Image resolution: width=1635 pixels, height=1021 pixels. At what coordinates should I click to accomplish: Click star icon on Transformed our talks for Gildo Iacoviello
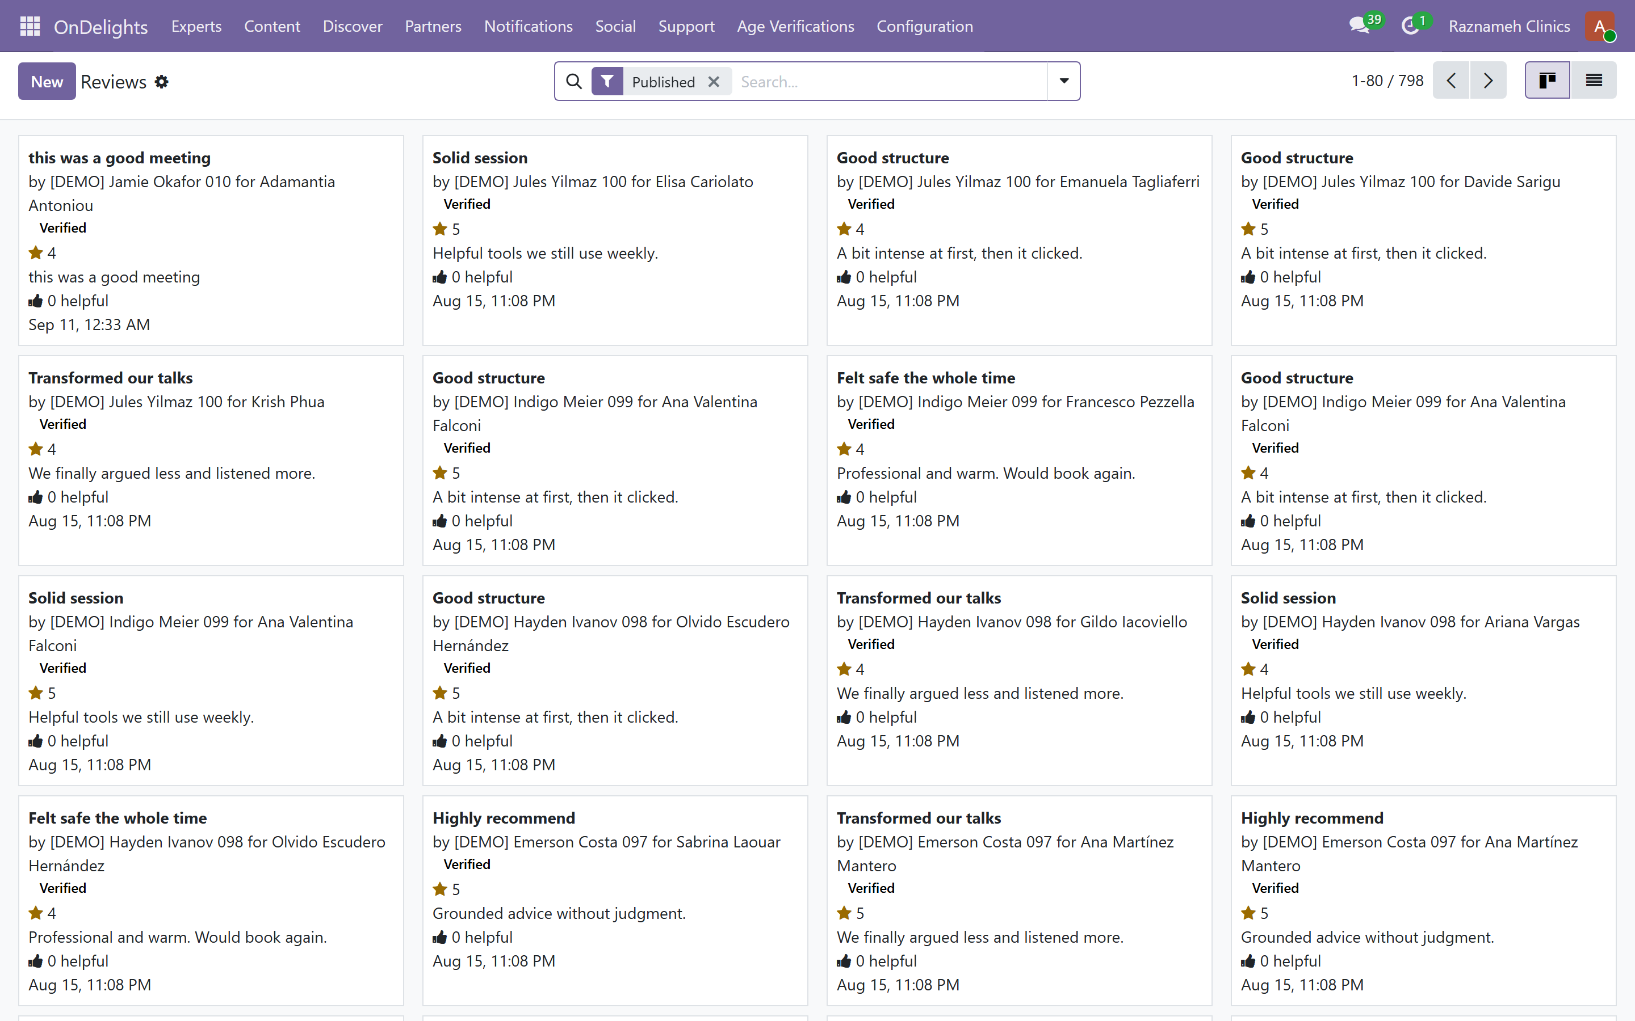(844, 669)
